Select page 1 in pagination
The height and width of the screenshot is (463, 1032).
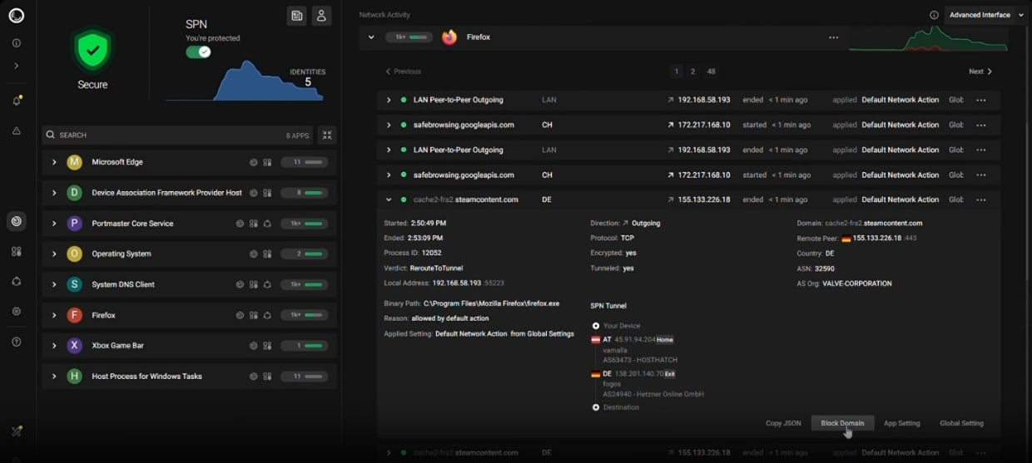pos(677,71)
